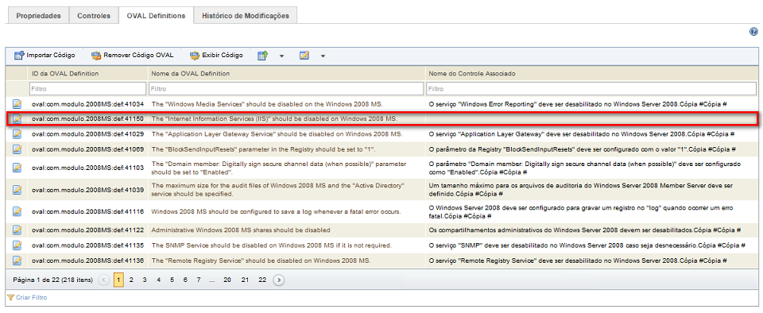Click 'Windows Media Services' definition name

[x=268, y=104]
